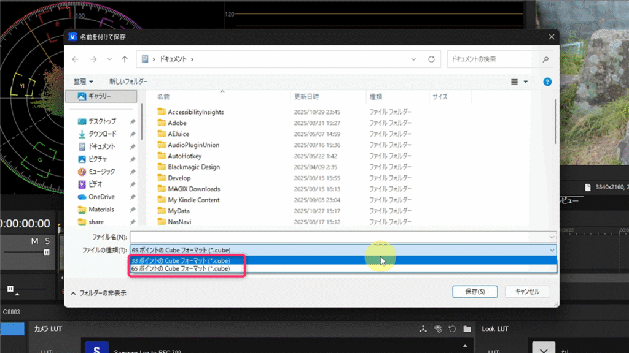Image resolution: width=629 pixels, height=353 pixels.
Task: Sort files by 更新日時 column header
Action: click(x=307, y=97)
